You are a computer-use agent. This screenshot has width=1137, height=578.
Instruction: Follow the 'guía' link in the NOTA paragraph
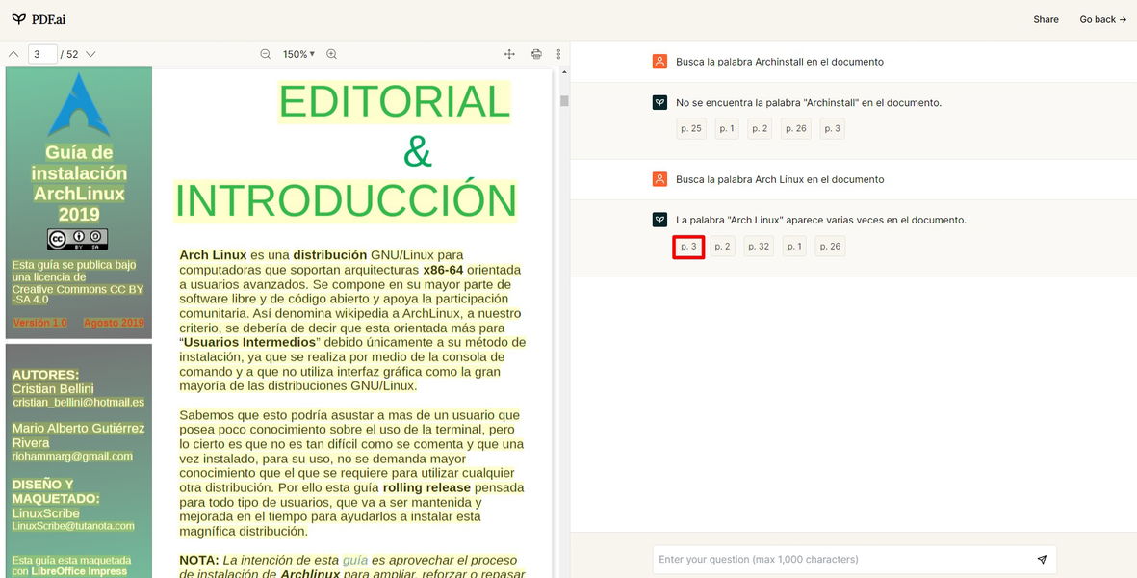[355, 561]
